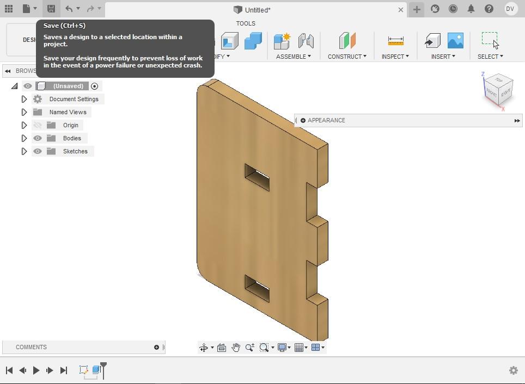The width and height of the screenshot is (525, 384).
Task: Click the Display Settings monitor icon
Action: pos(282,348)
